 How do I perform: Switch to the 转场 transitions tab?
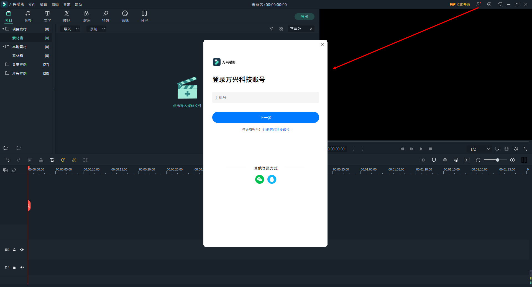pos(67,17)
